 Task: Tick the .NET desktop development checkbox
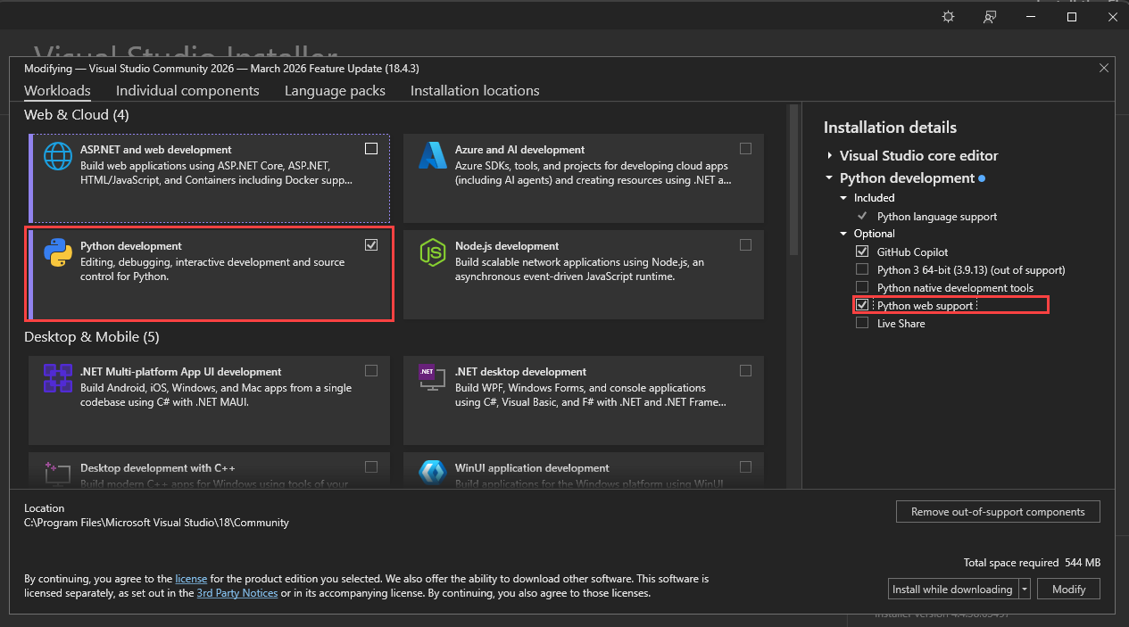pos(746,371)
